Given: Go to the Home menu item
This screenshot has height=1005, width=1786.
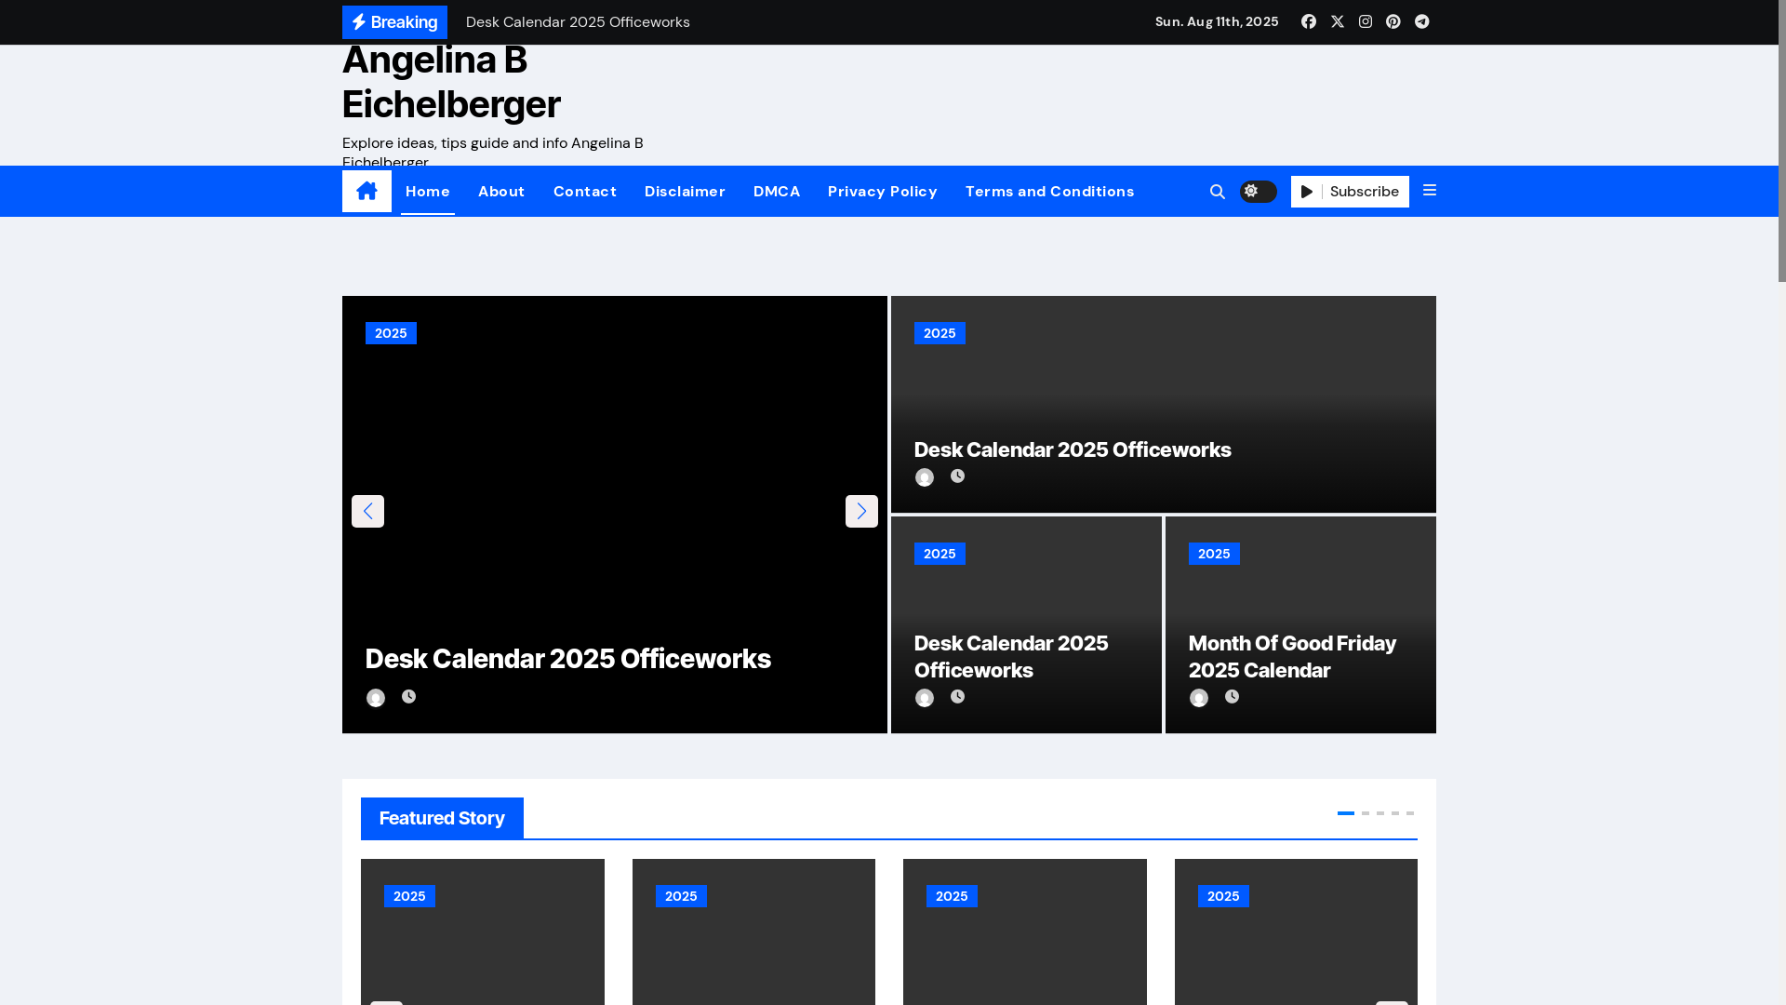Looking at the screenshot, I should point(428,192).
